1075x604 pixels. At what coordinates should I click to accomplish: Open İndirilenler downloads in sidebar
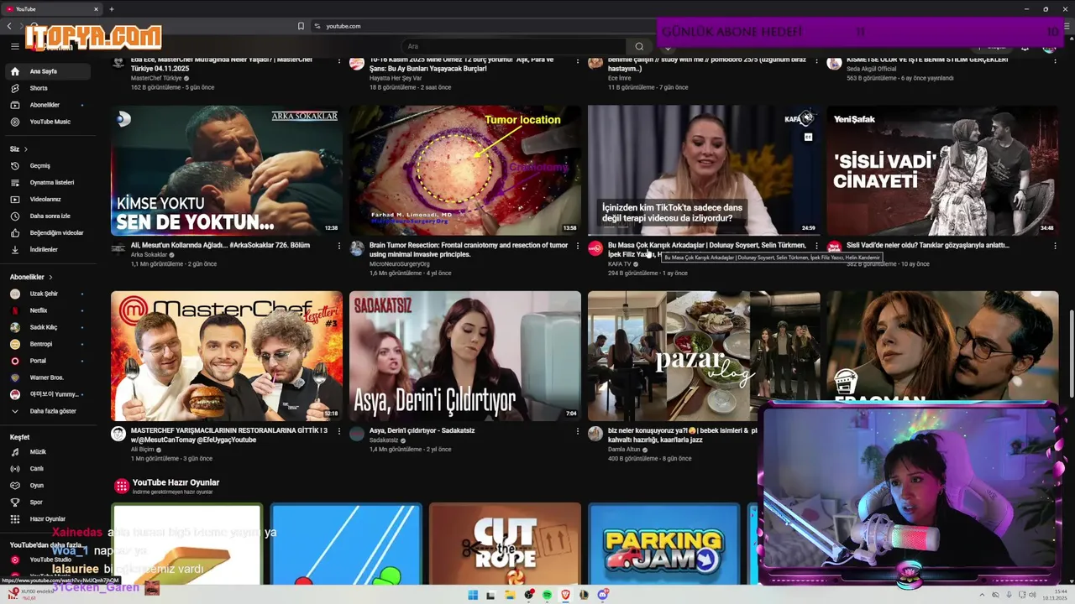click(47, 249)
